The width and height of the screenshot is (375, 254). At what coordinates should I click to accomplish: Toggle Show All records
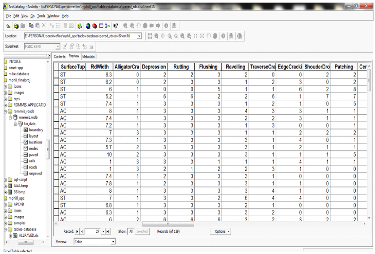pos(131,231)
